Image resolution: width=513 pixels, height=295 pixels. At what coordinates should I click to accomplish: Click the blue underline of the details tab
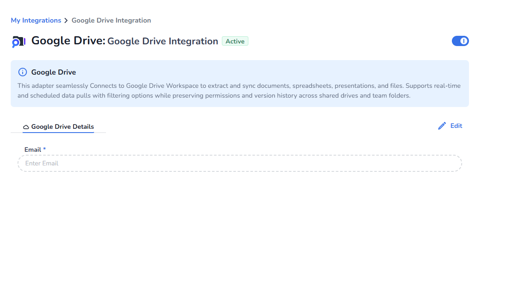pos(58,132)
